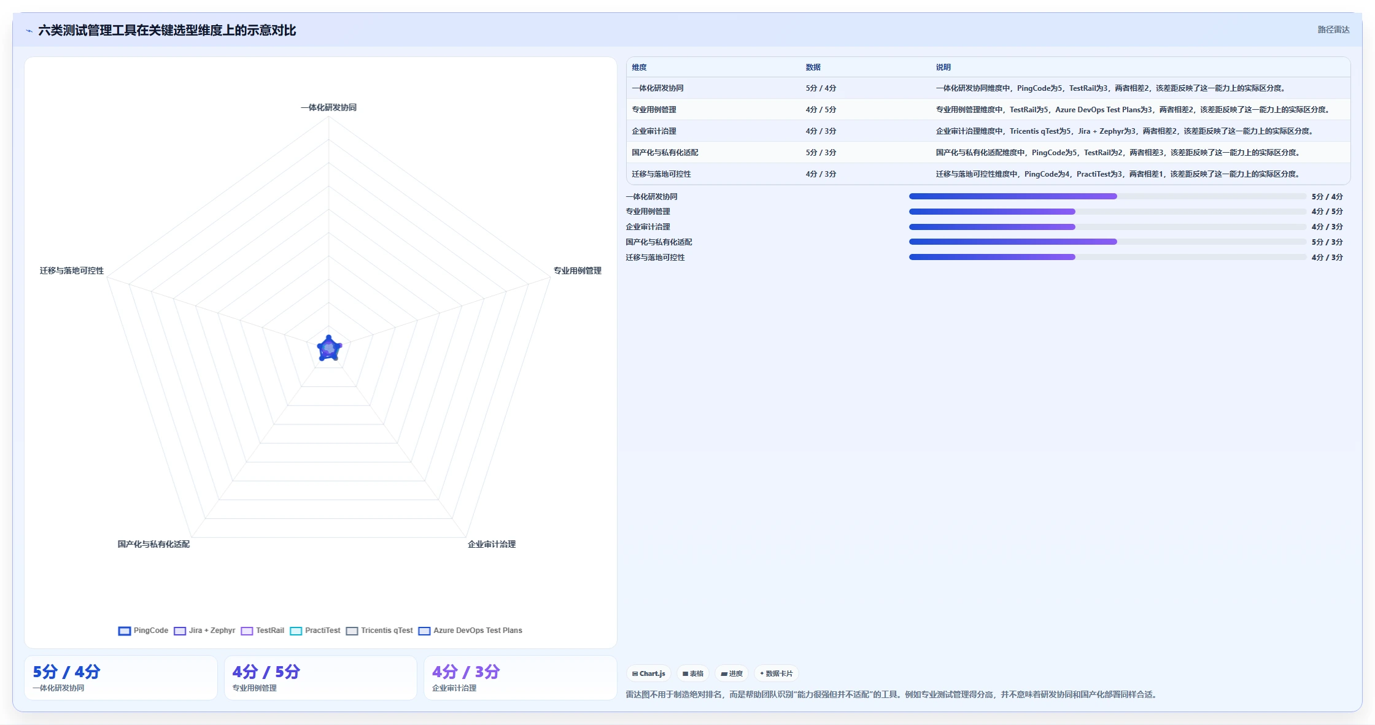Toggle PractiTest legend item
The width and height of the screenshot is (1375, 725).
(315, 631)
